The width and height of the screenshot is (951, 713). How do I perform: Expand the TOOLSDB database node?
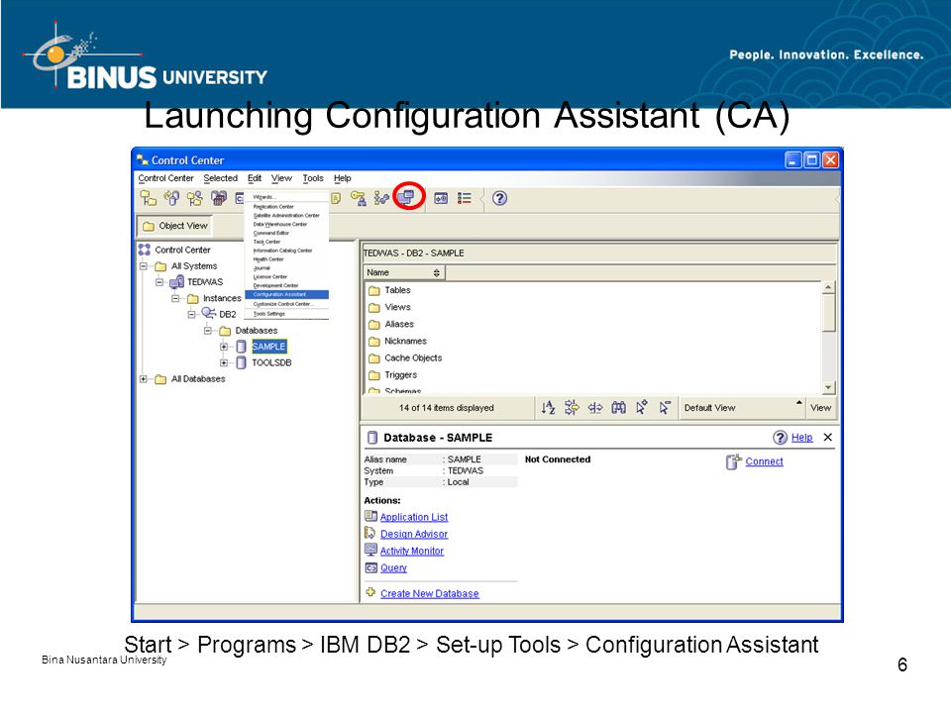(x=224, y=362)
